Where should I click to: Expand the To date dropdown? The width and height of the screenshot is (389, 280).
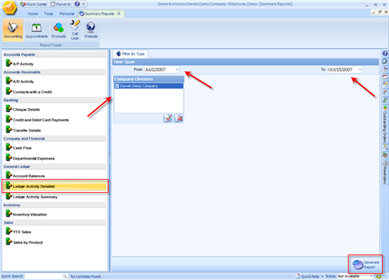(x=359, y=69)
